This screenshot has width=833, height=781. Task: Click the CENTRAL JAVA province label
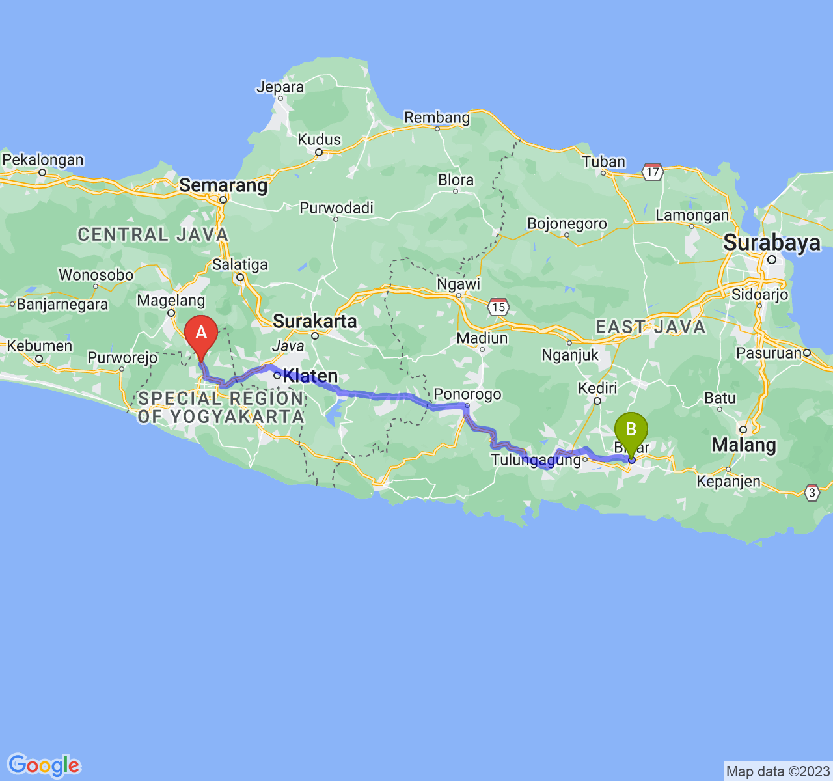point(153,235)
